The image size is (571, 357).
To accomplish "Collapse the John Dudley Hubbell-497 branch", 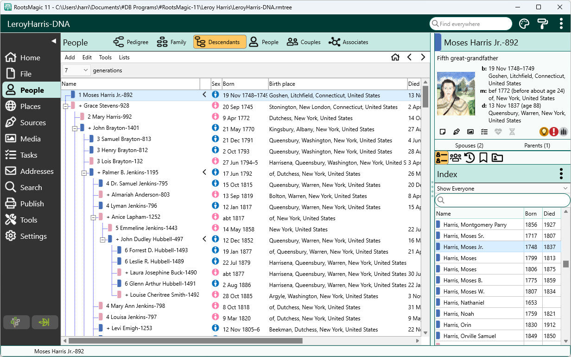I will pyautogui.click(x=103, y=240).
